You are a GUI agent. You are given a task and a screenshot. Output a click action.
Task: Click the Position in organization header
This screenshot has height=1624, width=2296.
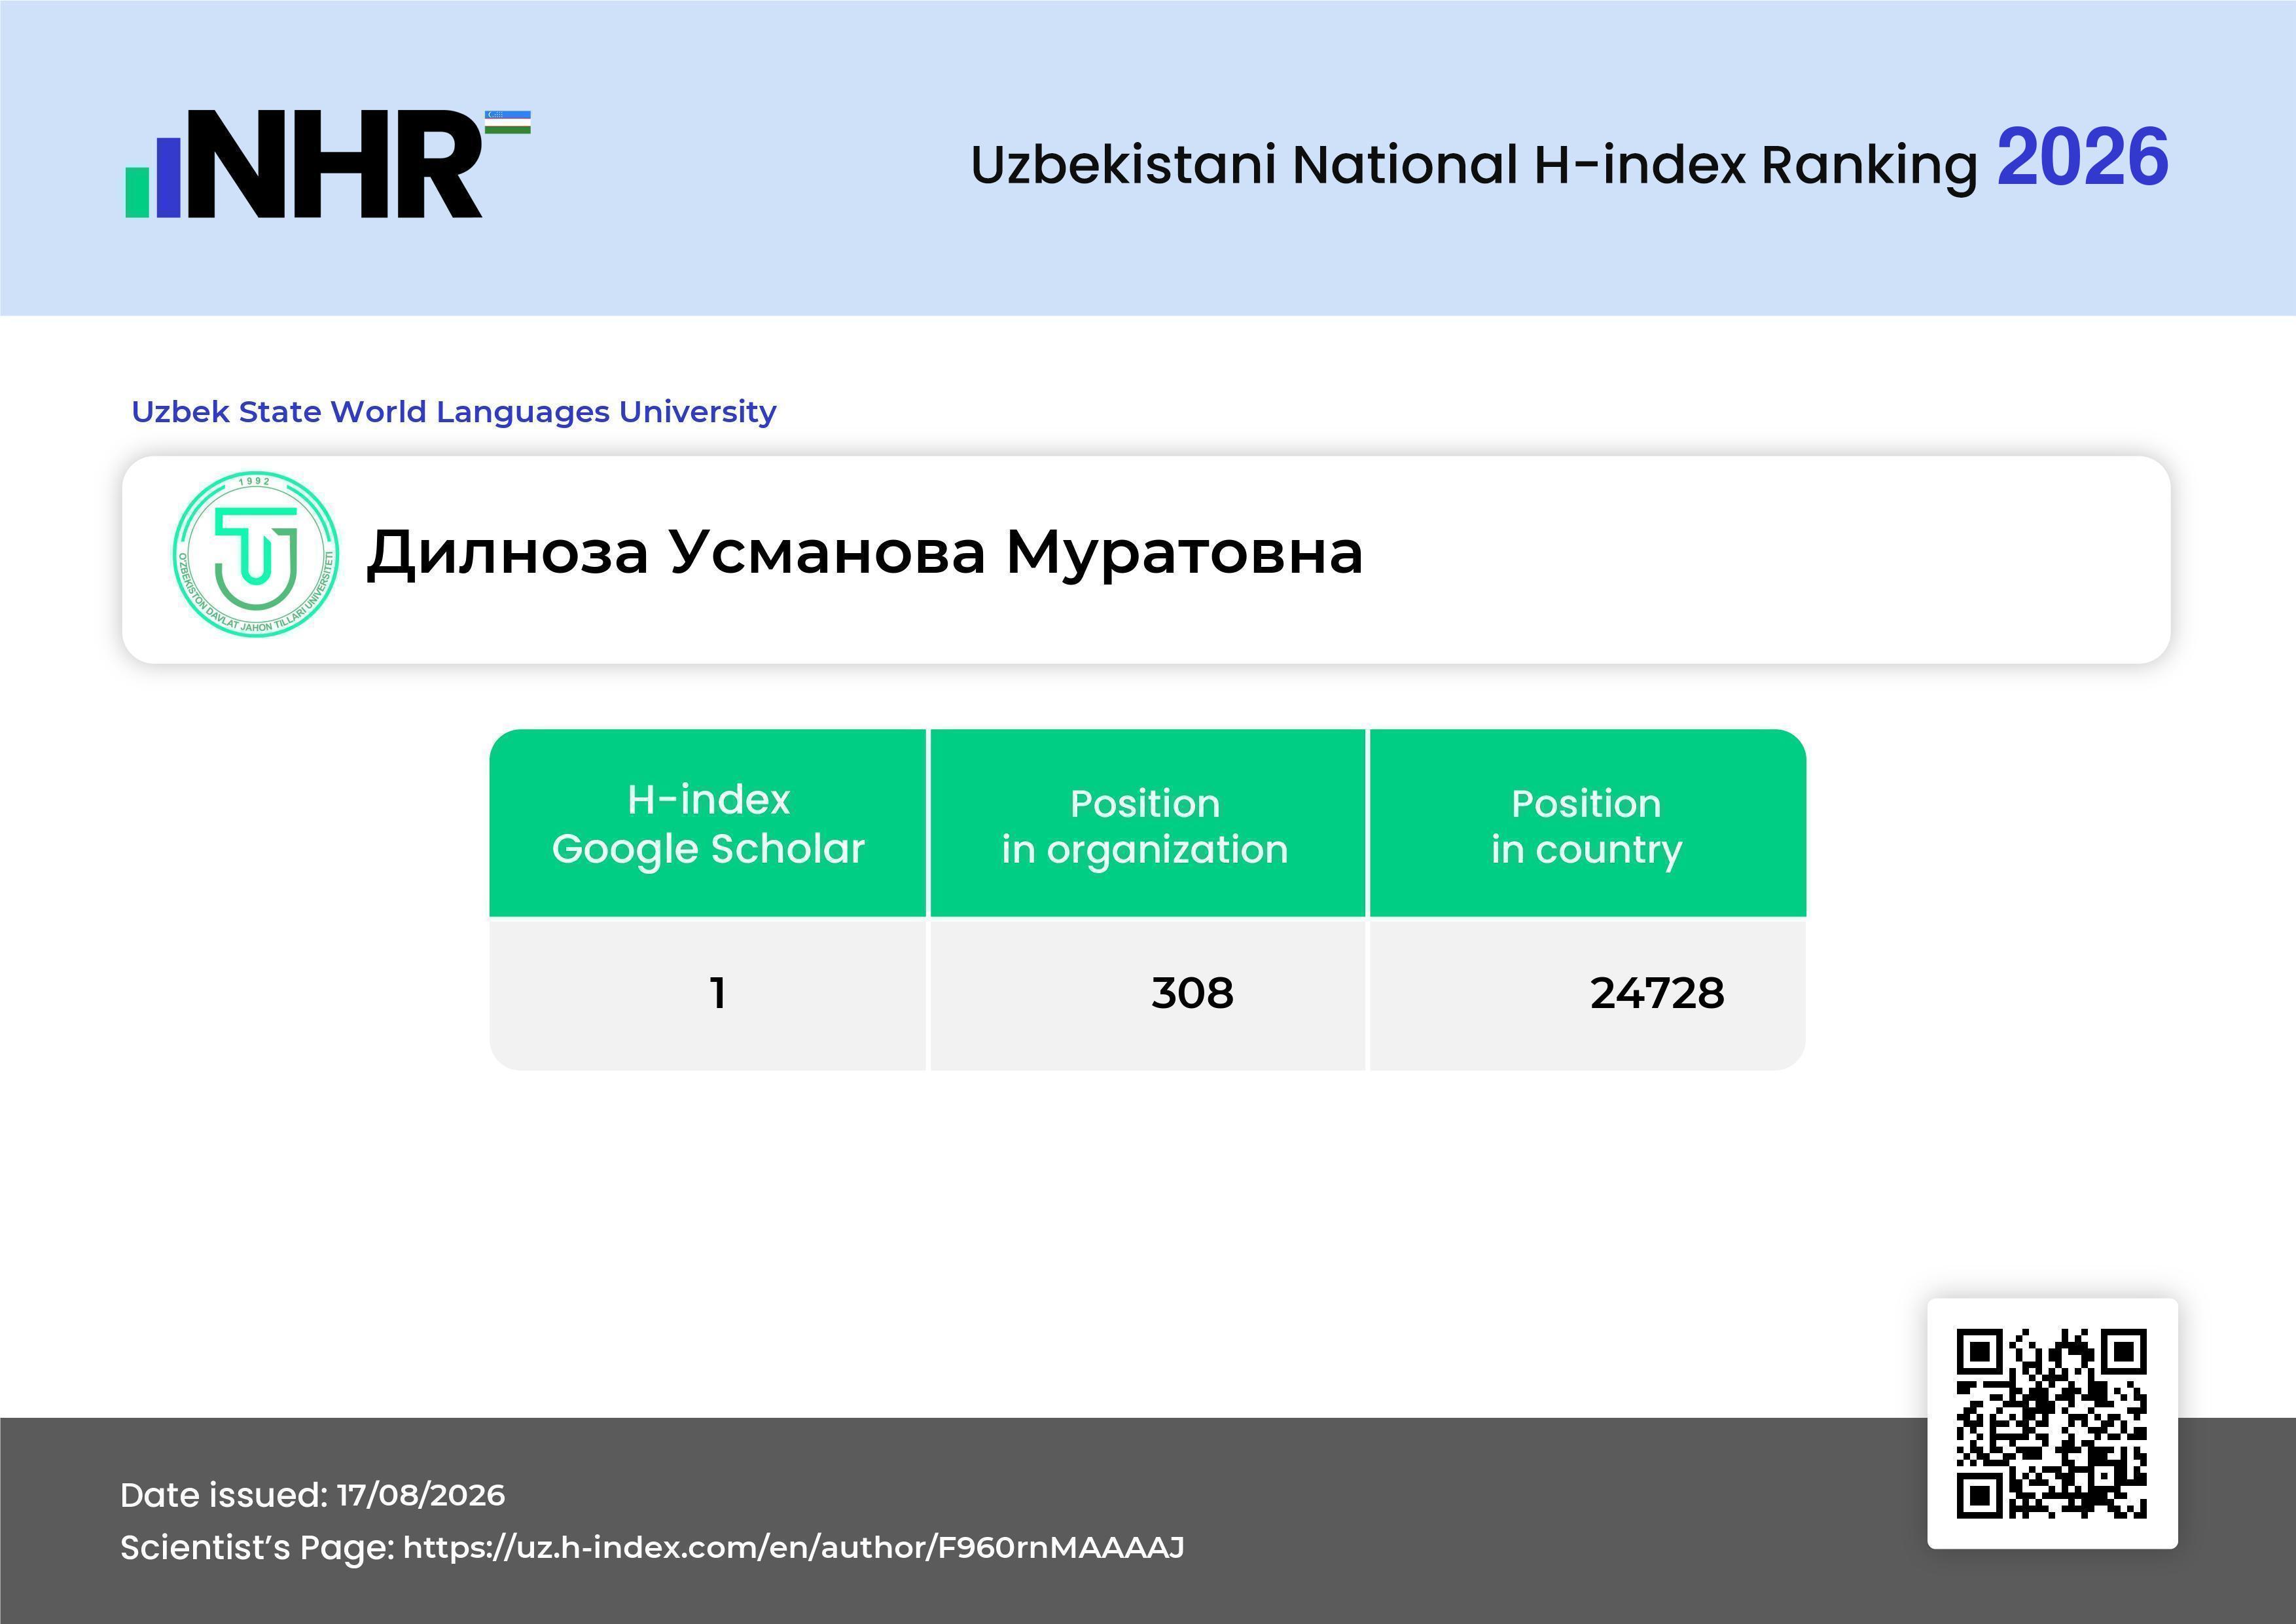pos(1147,823)
